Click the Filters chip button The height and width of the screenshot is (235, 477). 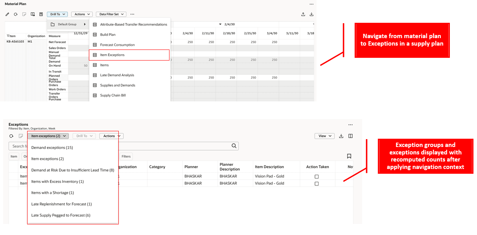[x=126, y=156]
